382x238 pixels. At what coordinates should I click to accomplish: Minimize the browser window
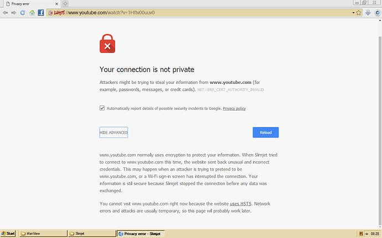click(x=357, y=3)
